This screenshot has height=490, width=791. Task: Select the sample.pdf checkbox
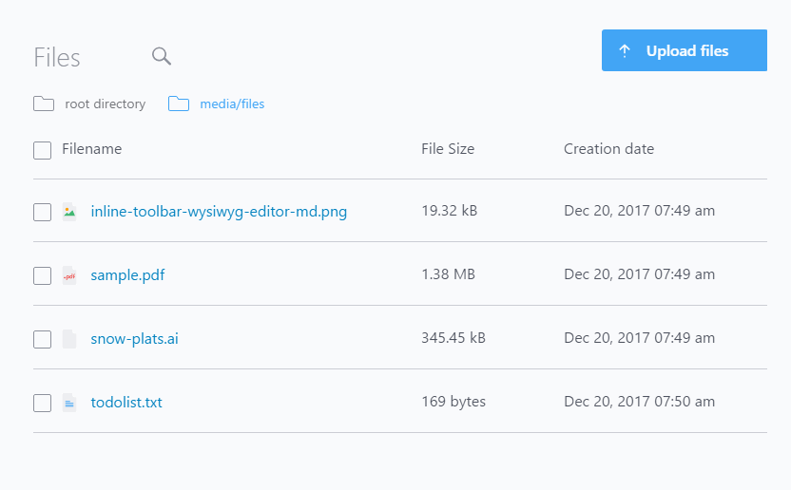[x=43, y=275]
